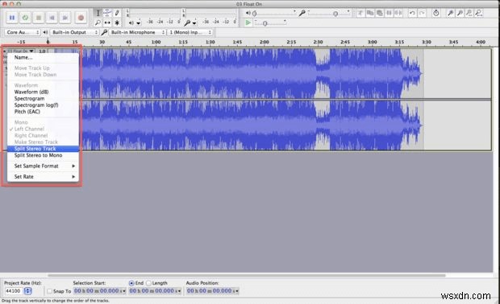Click the Undo arrow icon

[x=412, y=13]
